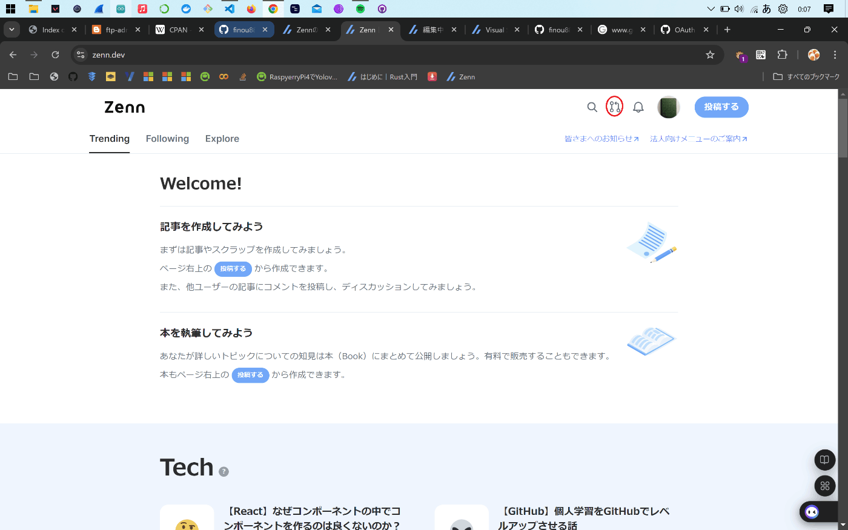The width and height of the screenshot is (848, 530).
Task: Open the orange infinity bookmark icon
Action: click(x=224, y=77)
